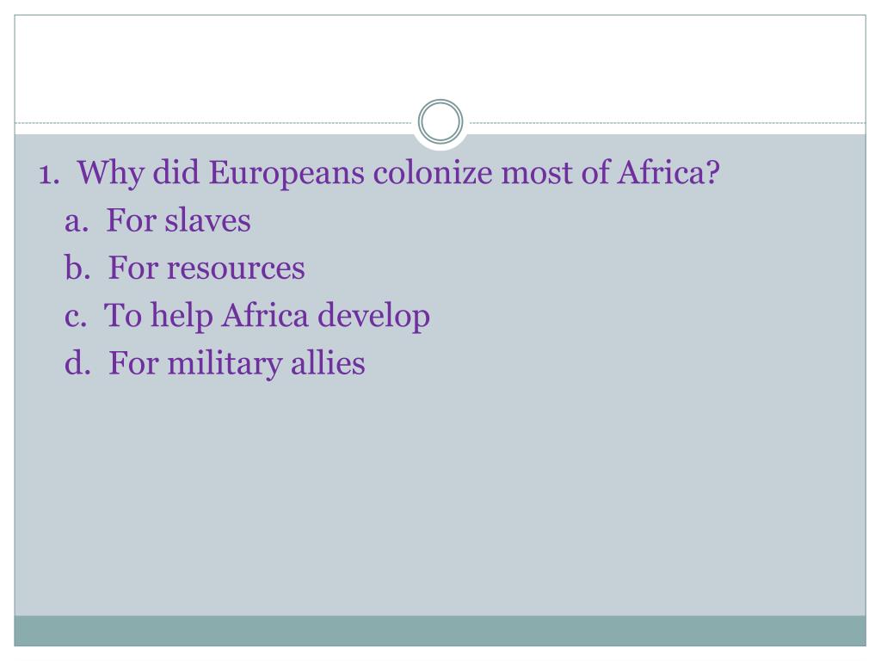Click the letter "c." answer marker
This screenshot has height=661, width=881.
point(76,316)
